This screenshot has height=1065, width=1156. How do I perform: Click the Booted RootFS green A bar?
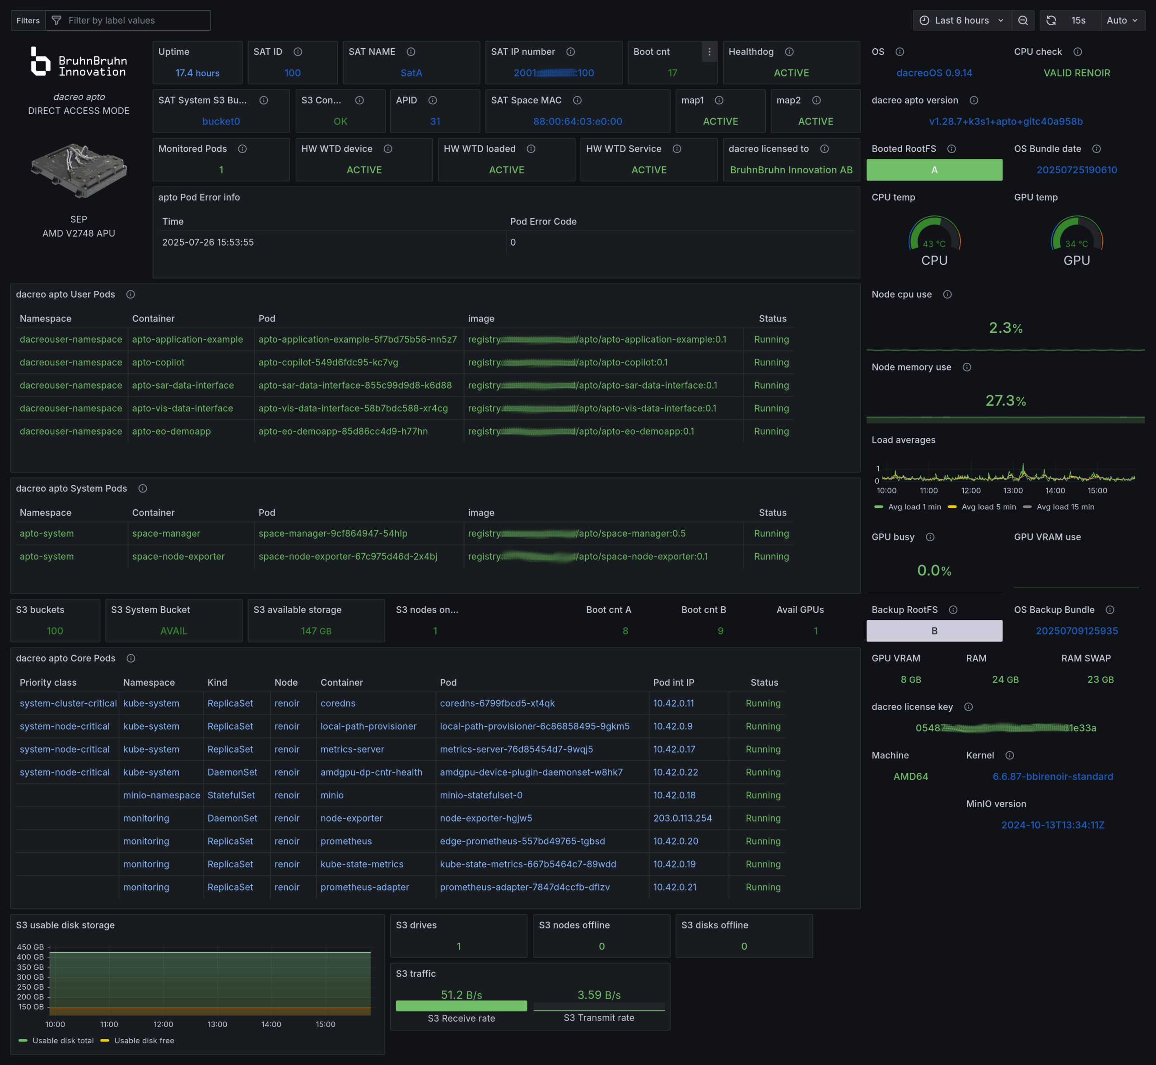[x=934, y=170]
